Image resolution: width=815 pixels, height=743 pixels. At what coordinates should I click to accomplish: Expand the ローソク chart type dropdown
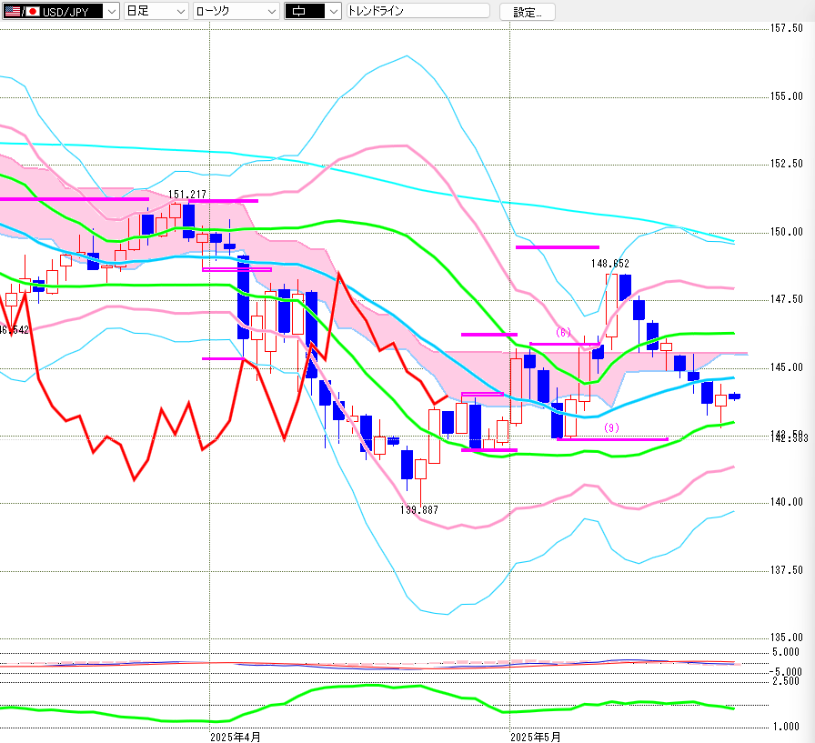tap(236, 11)
